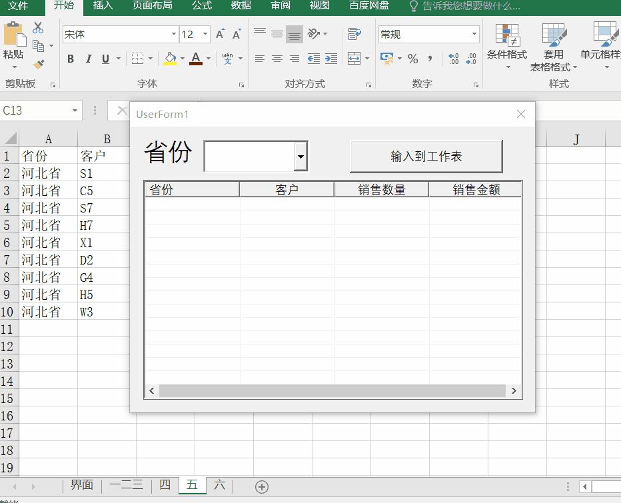This screenshot has width=621, height=503.
Task: Click the Comma style icon
Action: tap(430, 59)
